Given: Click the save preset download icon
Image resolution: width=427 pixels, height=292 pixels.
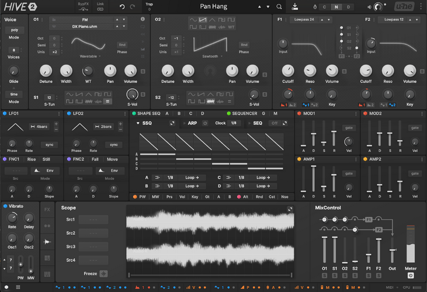Looking at the screenshot, I should point(294,6).
